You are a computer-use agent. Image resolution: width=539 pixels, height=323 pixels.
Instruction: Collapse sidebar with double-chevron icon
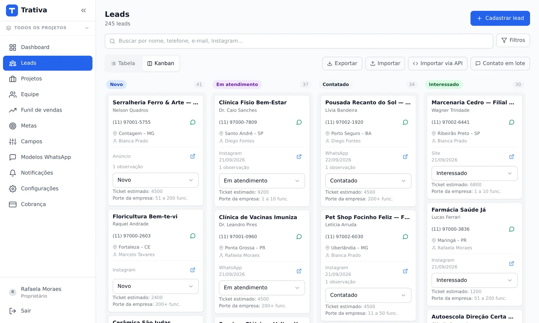coord(84,10)
